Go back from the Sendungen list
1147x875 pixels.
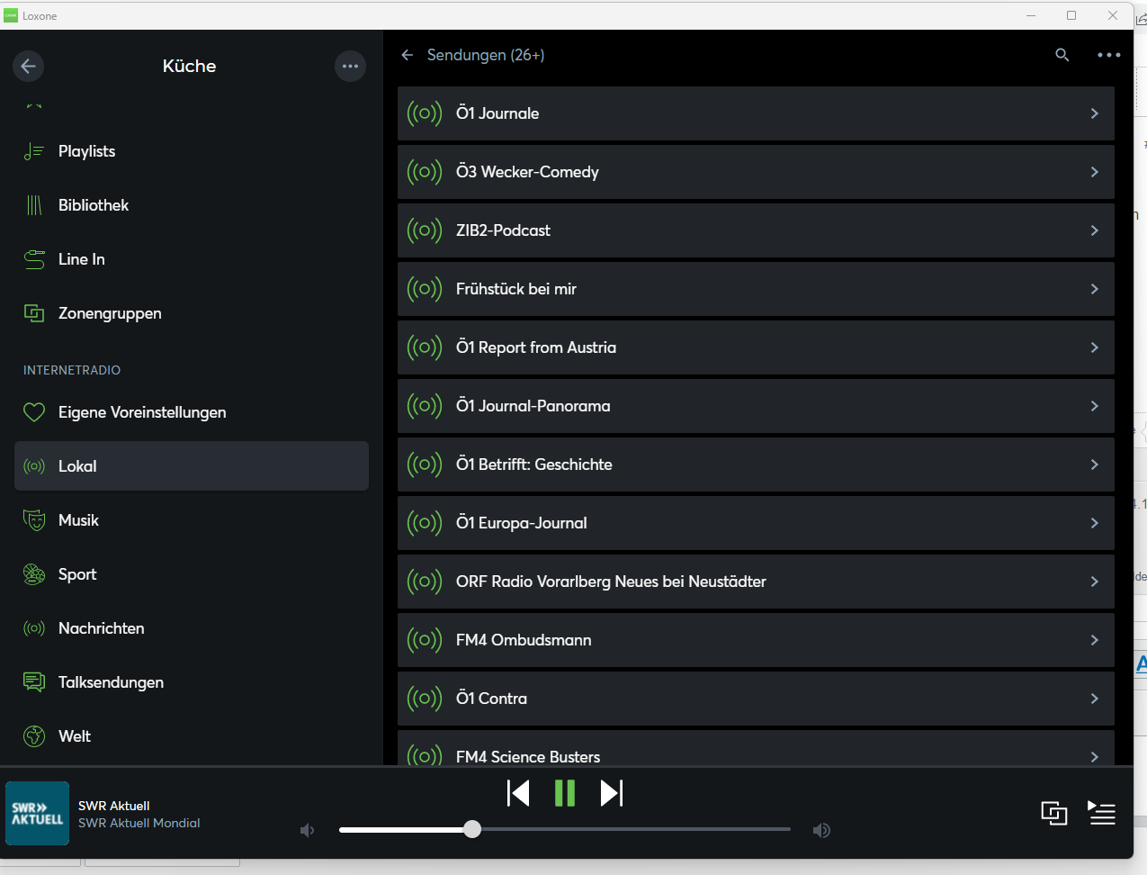tap(408, 55)
